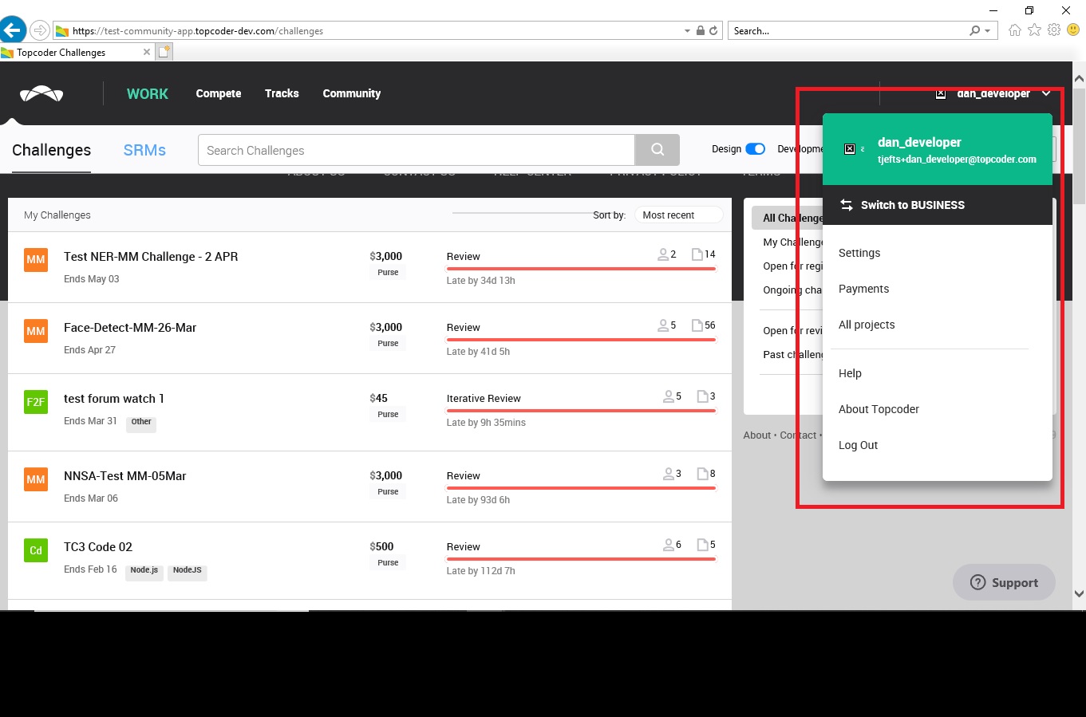Click registrants icon for Test NER-MM Challenge
This screenshot has width=1086, height=717.
(x=663, y=254)
